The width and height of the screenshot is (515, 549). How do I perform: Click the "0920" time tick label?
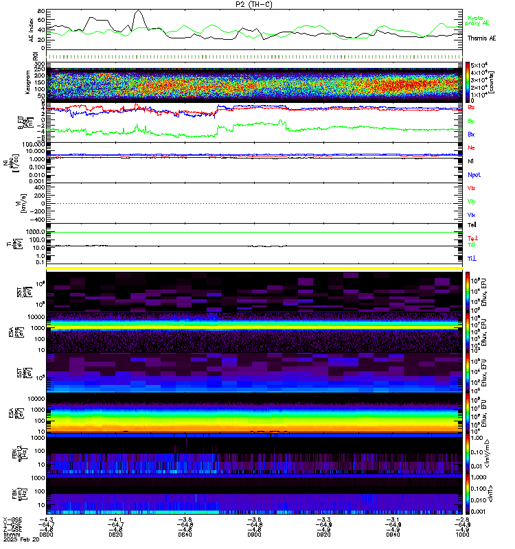tap(323, 535)
